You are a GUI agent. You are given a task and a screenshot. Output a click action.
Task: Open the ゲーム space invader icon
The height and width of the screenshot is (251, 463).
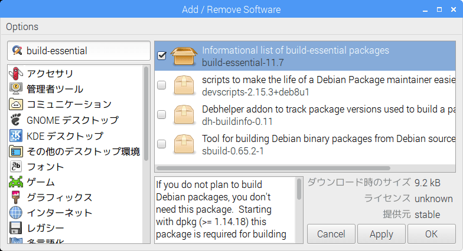coord(16,182)
